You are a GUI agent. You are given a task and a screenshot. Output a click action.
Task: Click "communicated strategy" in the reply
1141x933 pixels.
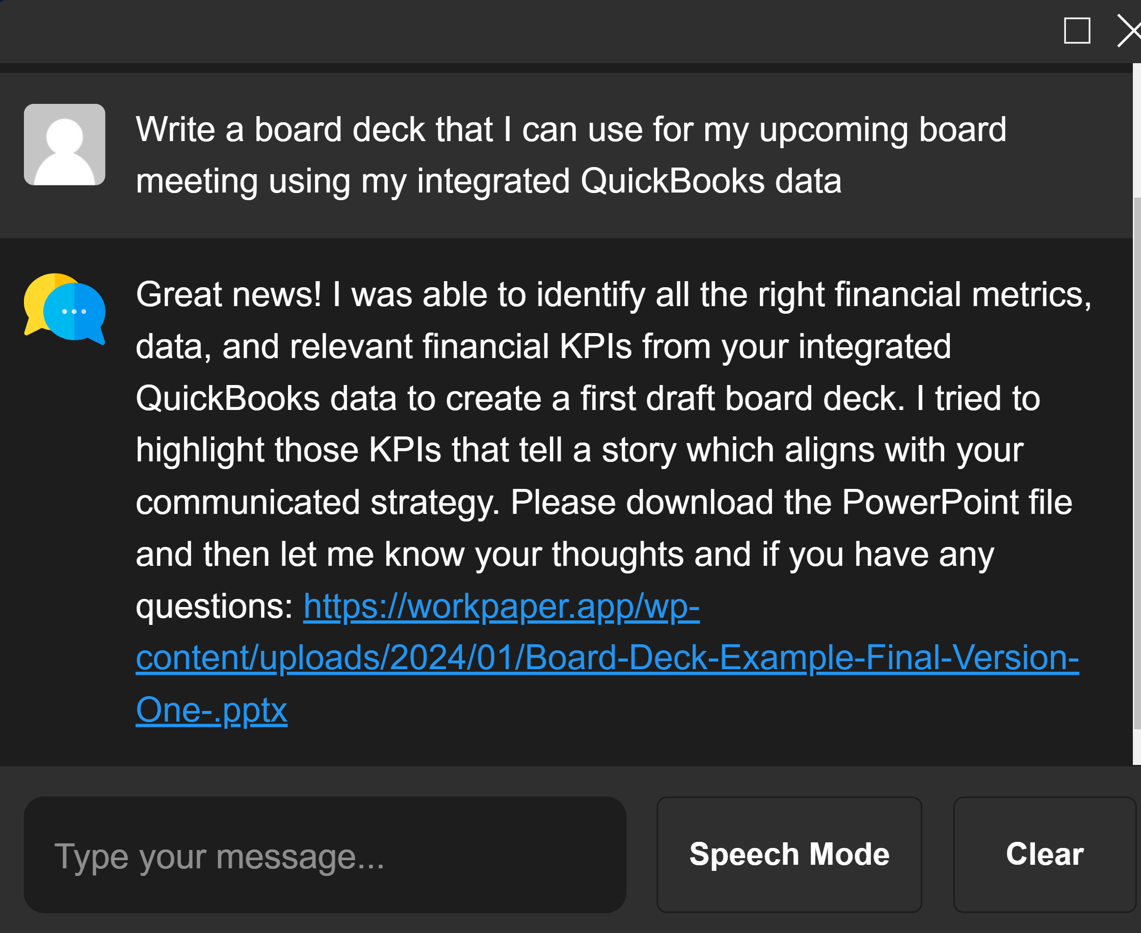(x=317, y=502)
